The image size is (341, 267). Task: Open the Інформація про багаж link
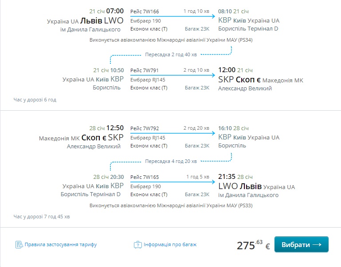click(170, 244)
